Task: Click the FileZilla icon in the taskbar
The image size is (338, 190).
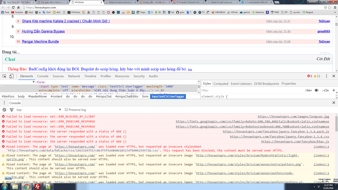Action: pyautogui.click(x=37, y=186)
